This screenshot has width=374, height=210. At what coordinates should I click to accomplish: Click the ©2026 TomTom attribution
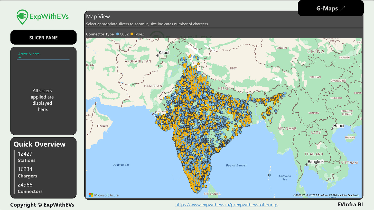(318, 195)
